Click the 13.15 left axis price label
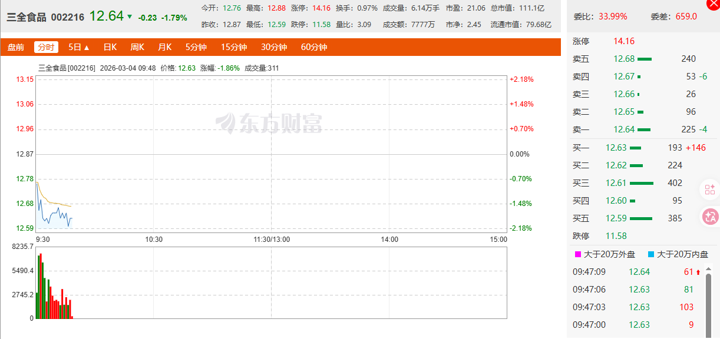This screenshot has height=339, width=720. [25, 79]
